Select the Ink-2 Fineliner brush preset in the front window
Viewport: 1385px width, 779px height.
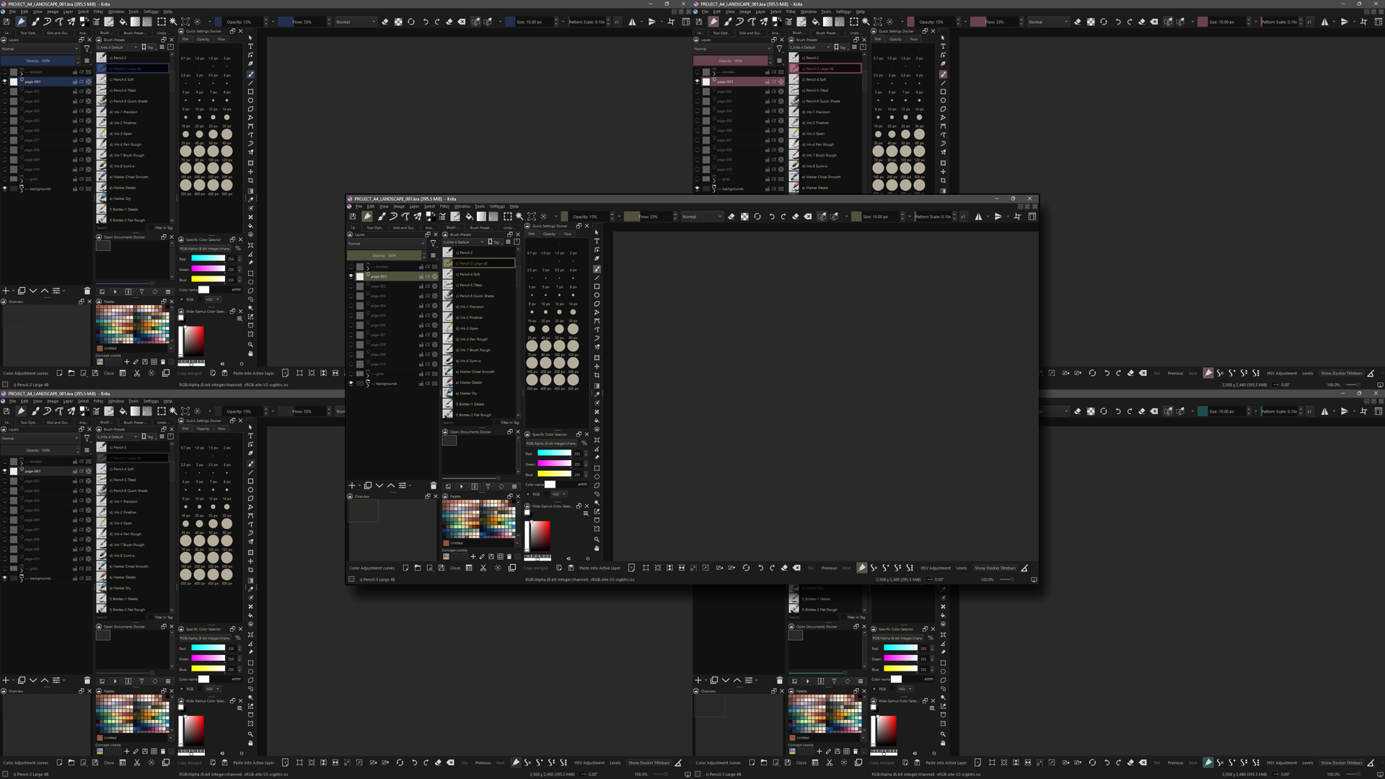[x=469, y=317]
